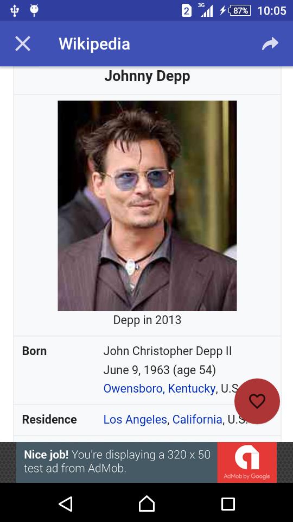Image resolution: width=293 pixels, height=522 pixels.
Task: Tap the recent apps square button
Action: [228, 504]
